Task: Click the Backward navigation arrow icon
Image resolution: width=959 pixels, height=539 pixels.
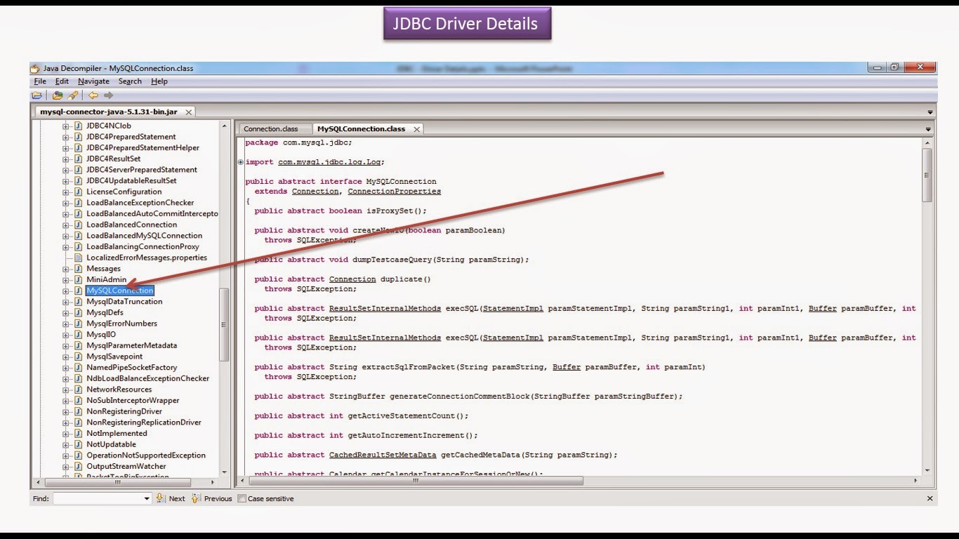Action: tap(93, 95)
